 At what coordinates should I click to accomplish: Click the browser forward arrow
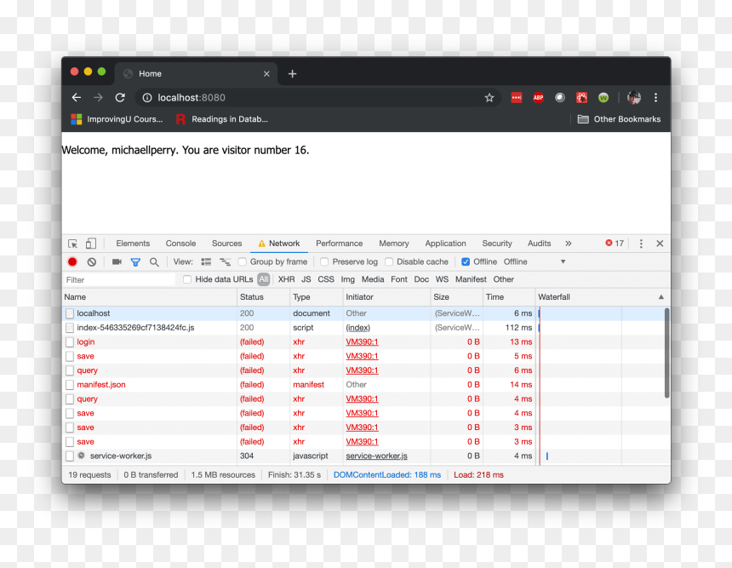coord(98,98)
